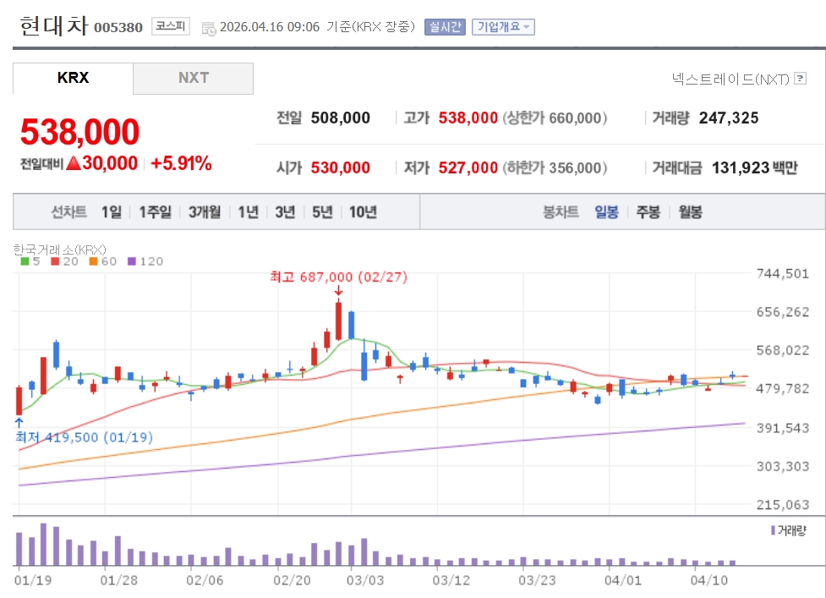Screen dimensions: 826x598
Task: Click the 코스피 market label
Action: pyautogui.click(x=170, y=26)
